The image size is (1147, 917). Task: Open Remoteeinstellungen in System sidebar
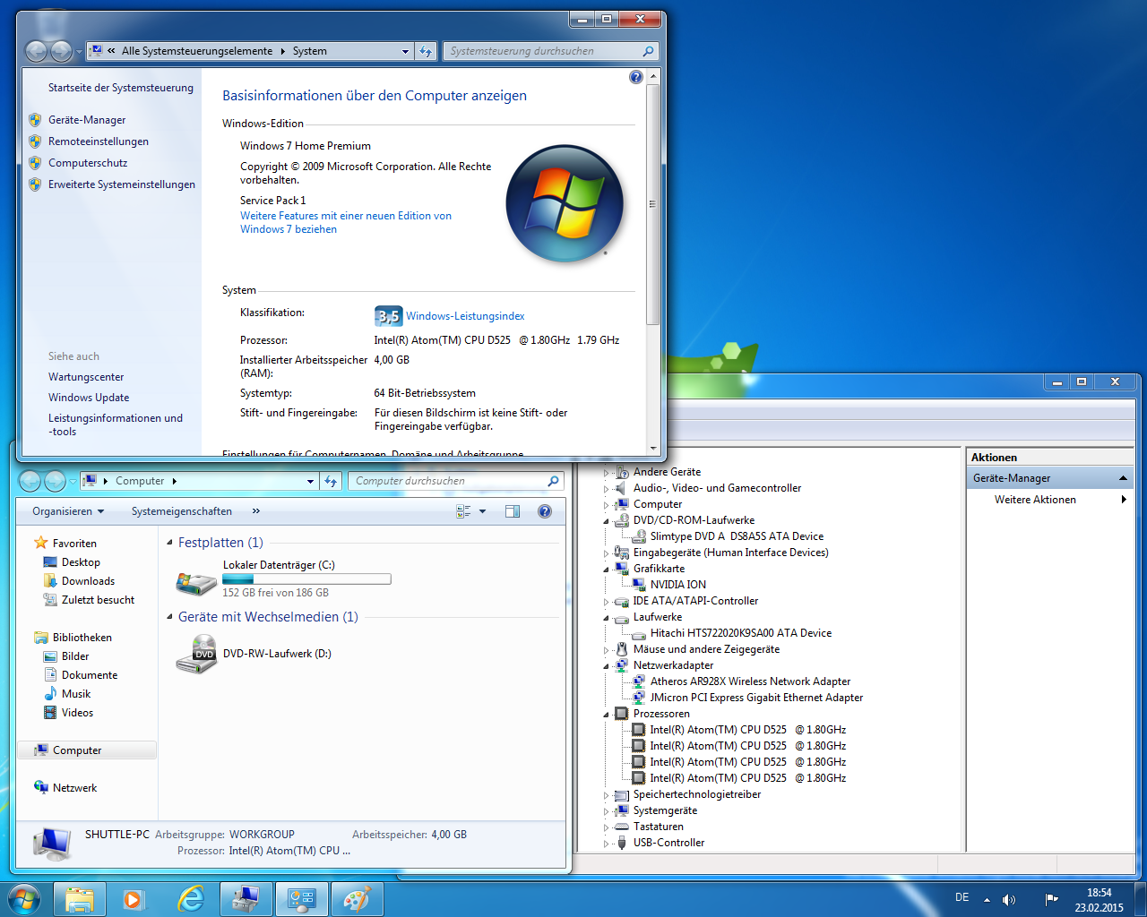[99, 141]
